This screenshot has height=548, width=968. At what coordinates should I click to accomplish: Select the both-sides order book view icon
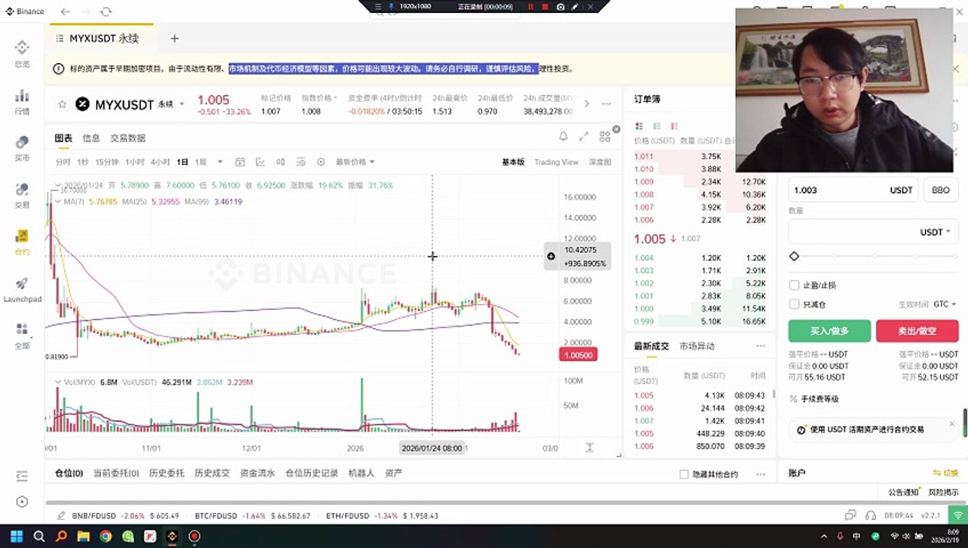click(x=639, y=126)
